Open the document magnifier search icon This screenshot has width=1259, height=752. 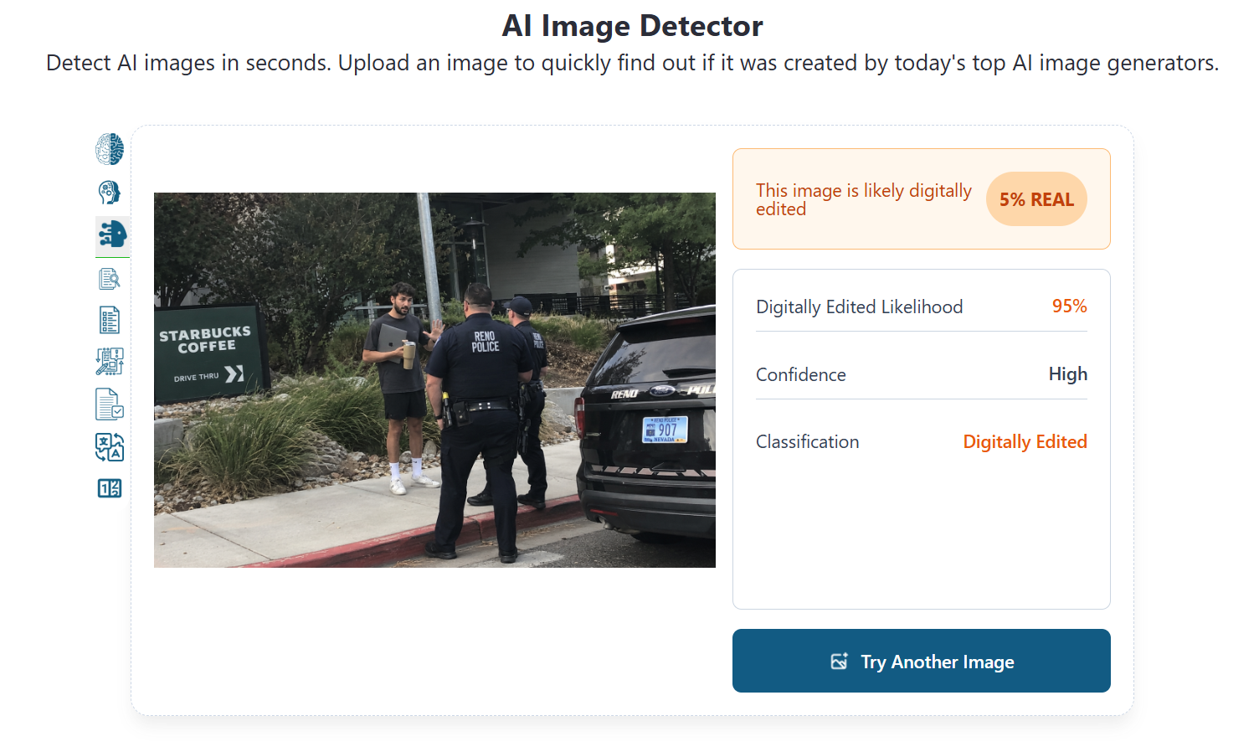pyautogui.click(x=110, y=278)
